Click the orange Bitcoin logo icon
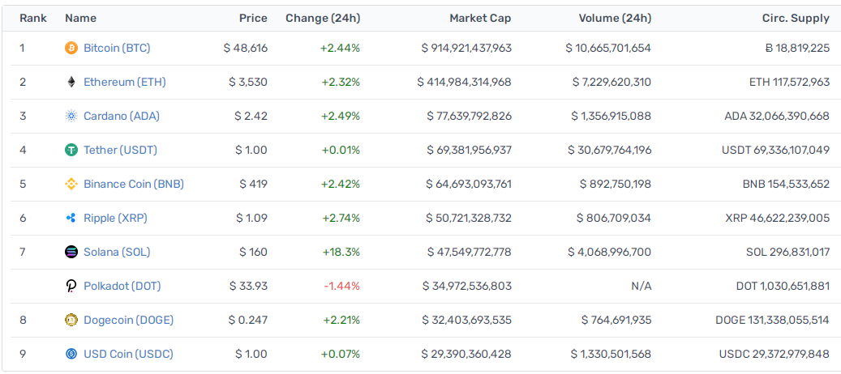Screen dimensions: 841x374 pos(71,48)
